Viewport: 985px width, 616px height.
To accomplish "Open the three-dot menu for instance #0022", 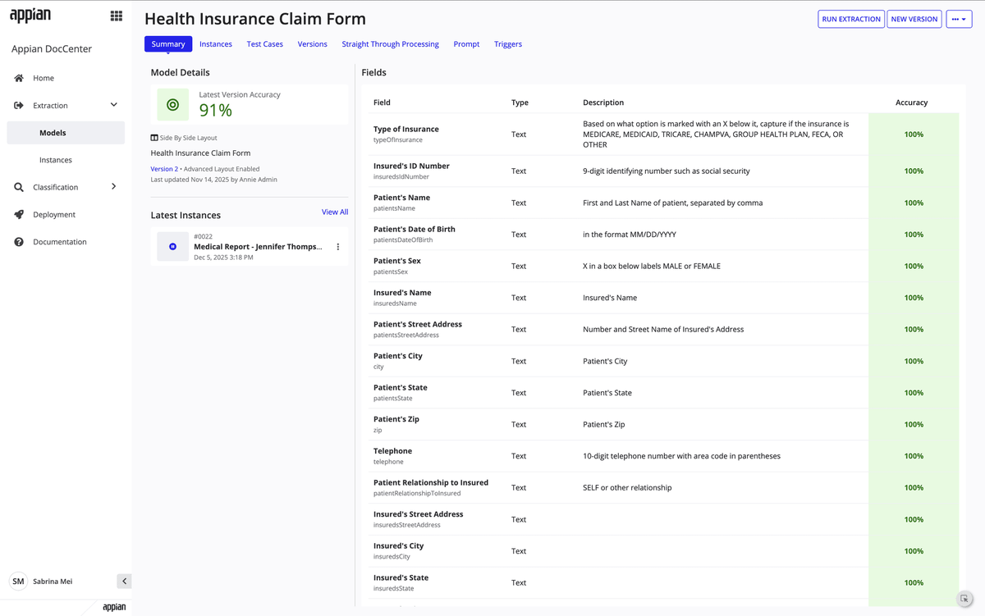I will point(337,247).
